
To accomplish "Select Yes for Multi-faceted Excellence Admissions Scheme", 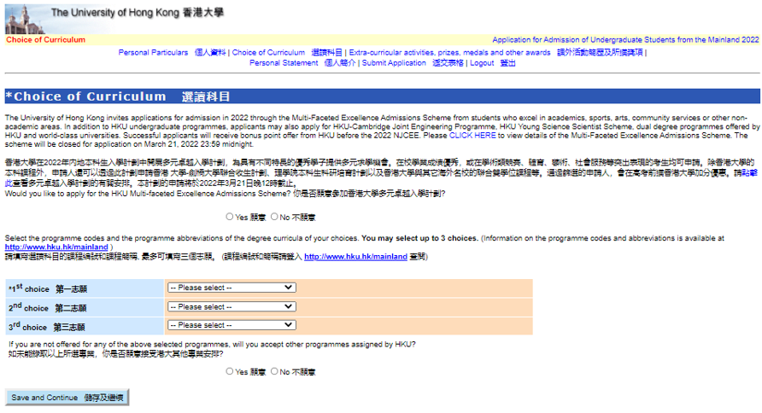I will coord(230,217).
